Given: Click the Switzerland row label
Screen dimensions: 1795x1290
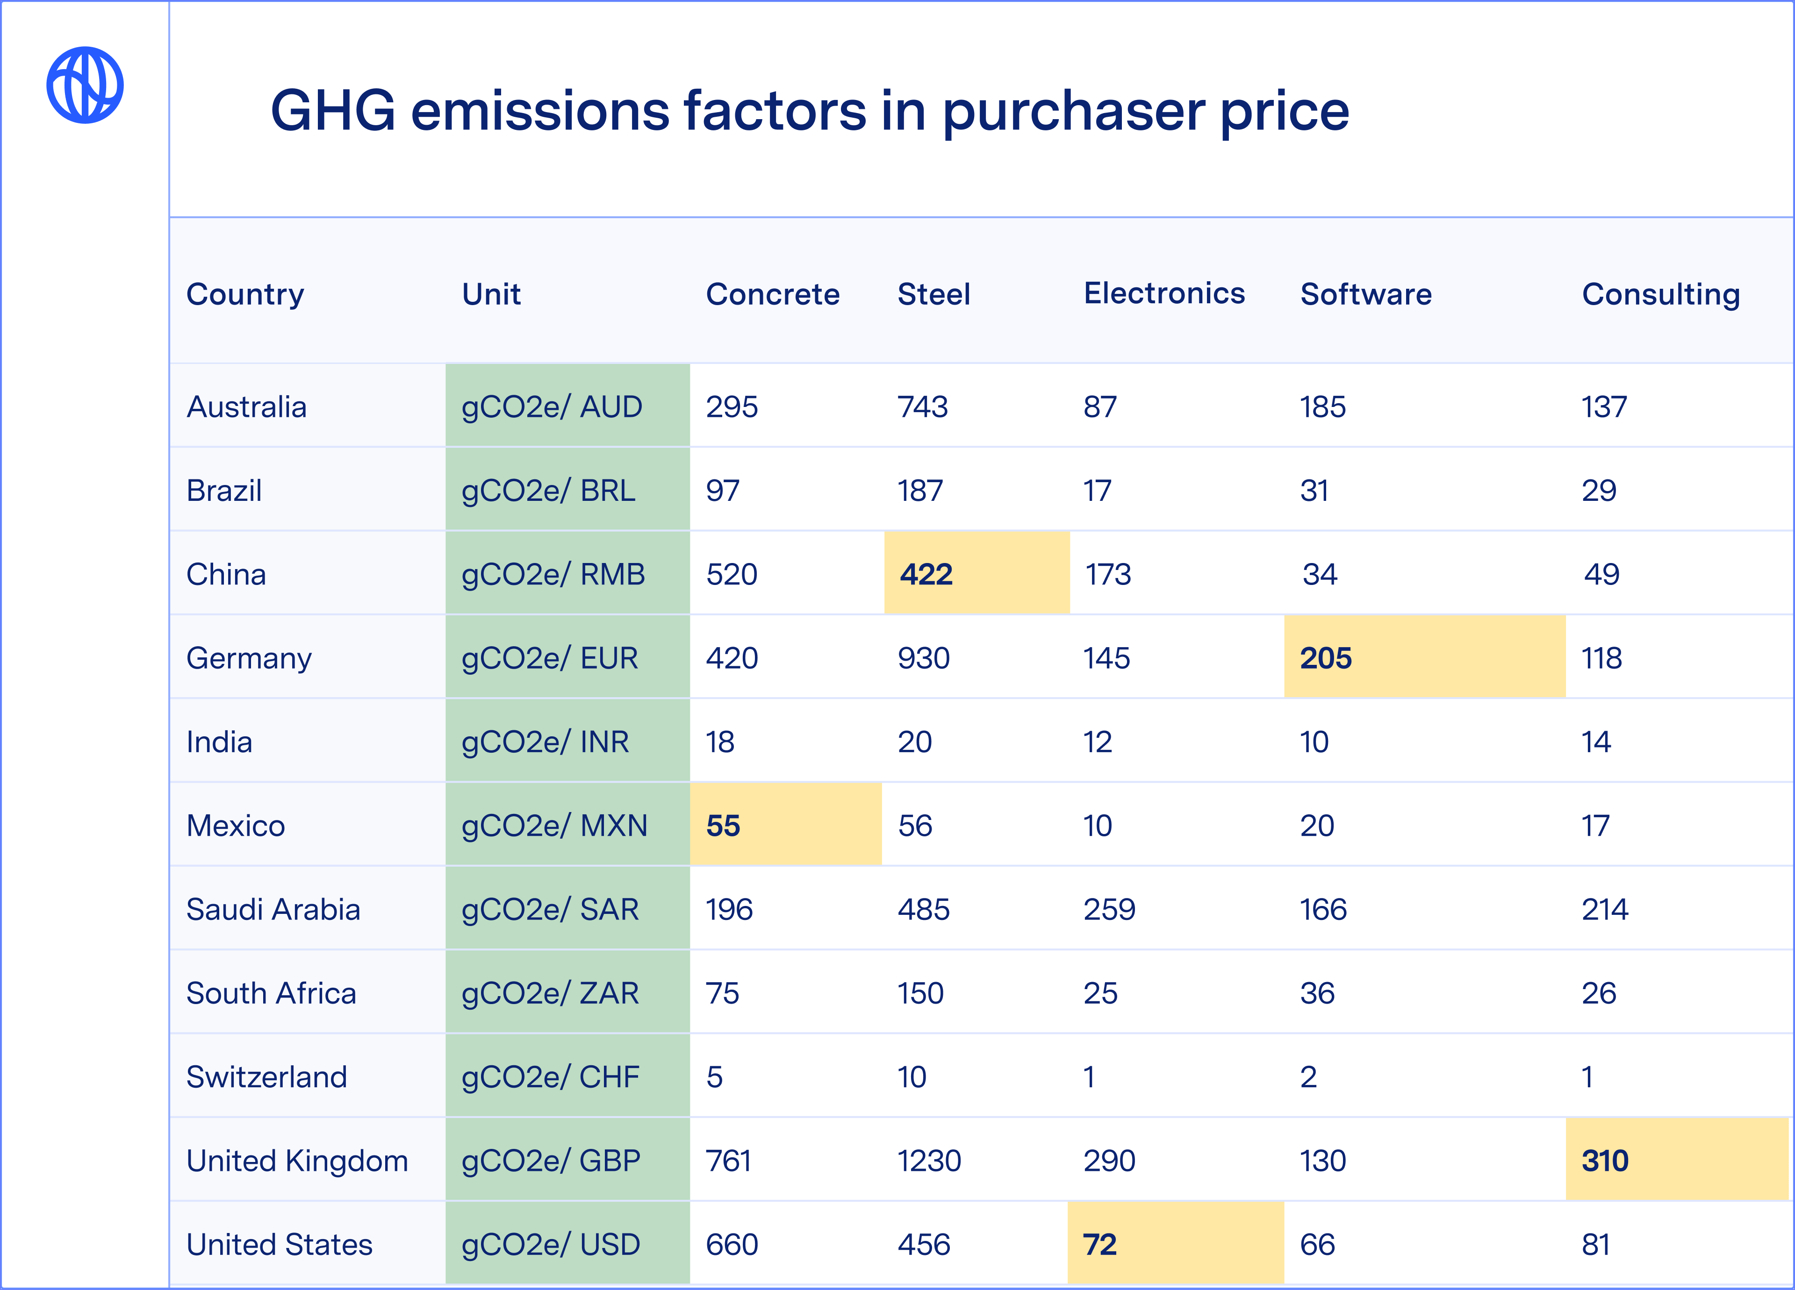Looking at the screenshot, I should point(267,1077).
